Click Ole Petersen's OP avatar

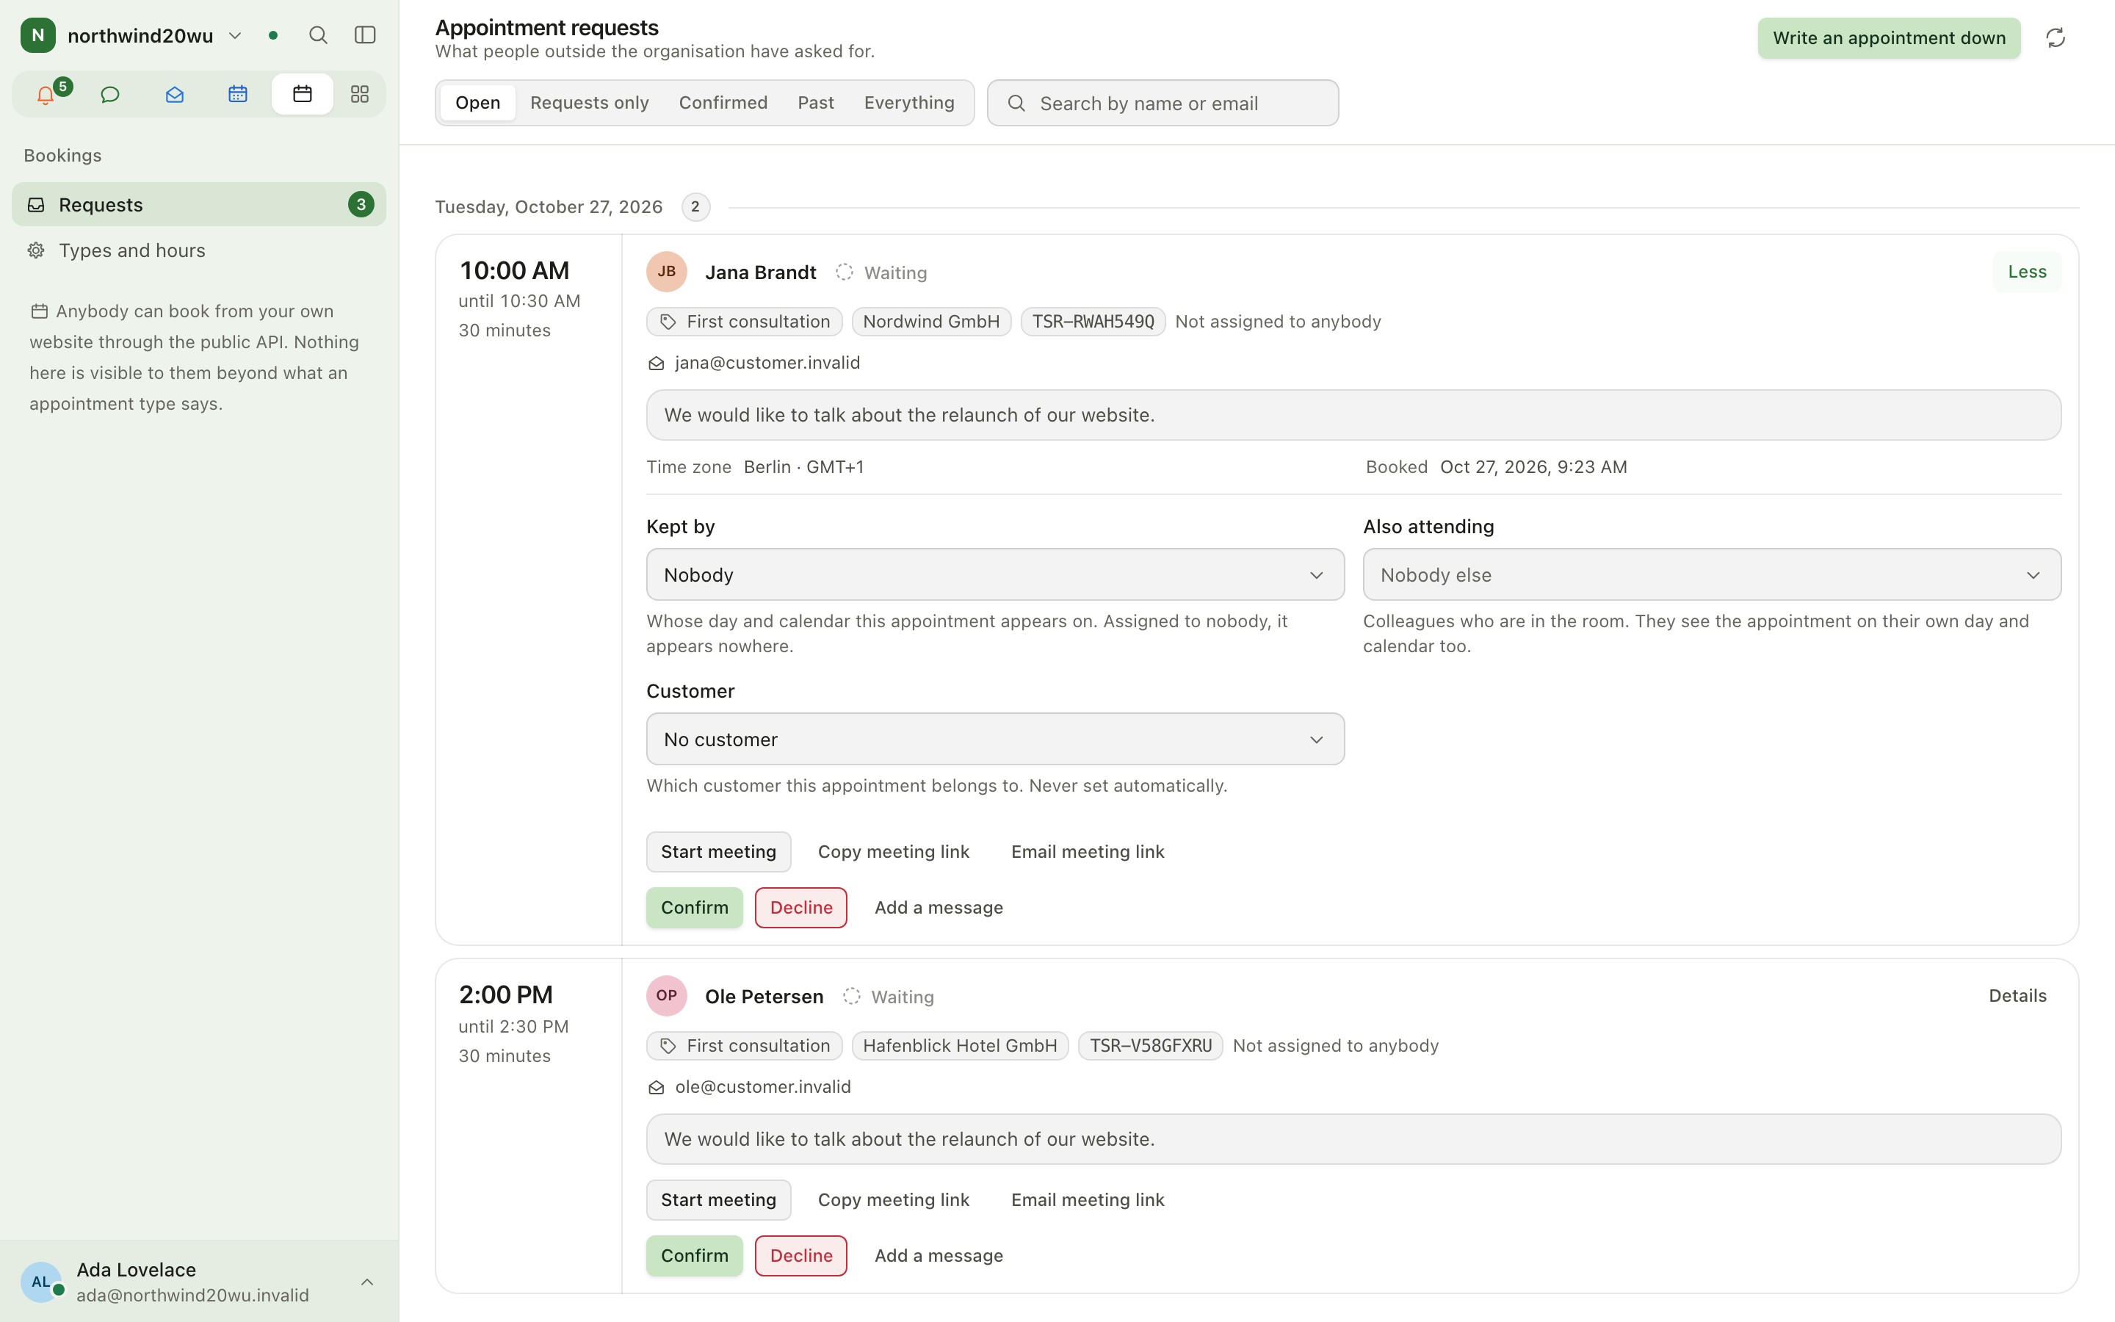click(666, 996)
